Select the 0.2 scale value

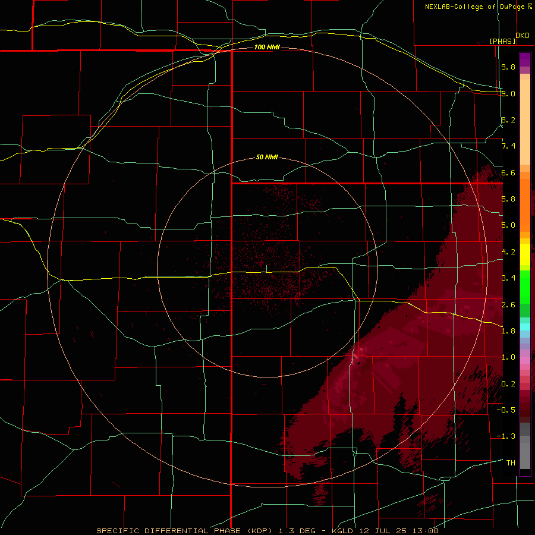(x=508, y=384)
